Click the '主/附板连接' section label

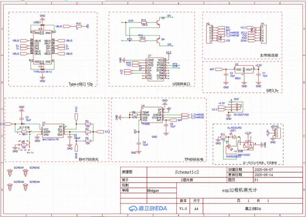pos(269,55)
